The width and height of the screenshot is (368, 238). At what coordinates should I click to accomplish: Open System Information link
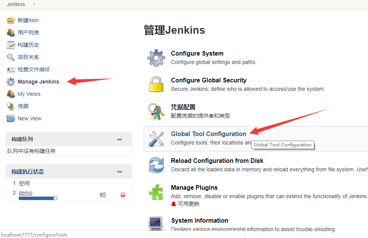[200, 221]
